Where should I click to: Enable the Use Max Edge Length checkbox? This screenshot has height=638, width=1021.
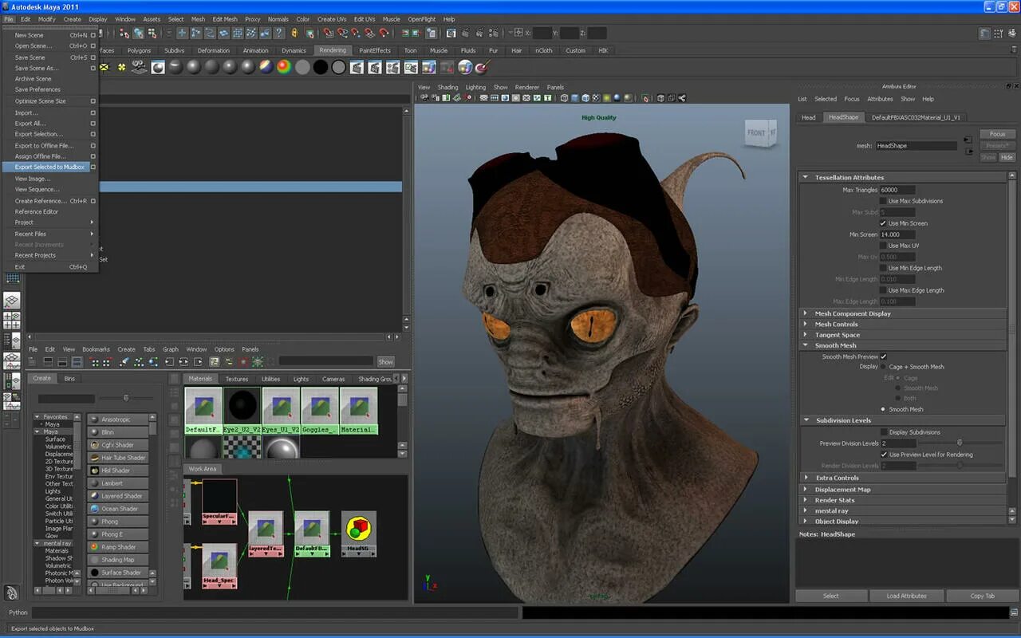point(883,290)
